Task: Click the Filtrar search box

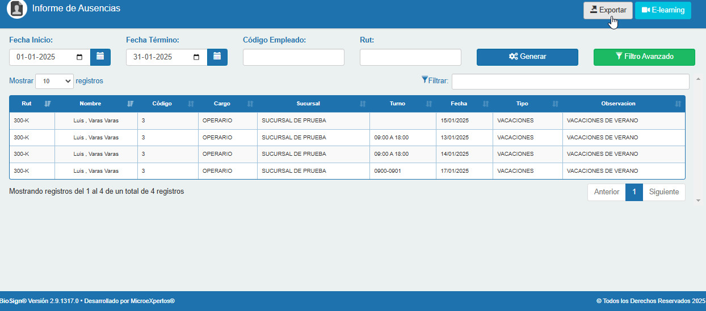Action: coord(570,82)
